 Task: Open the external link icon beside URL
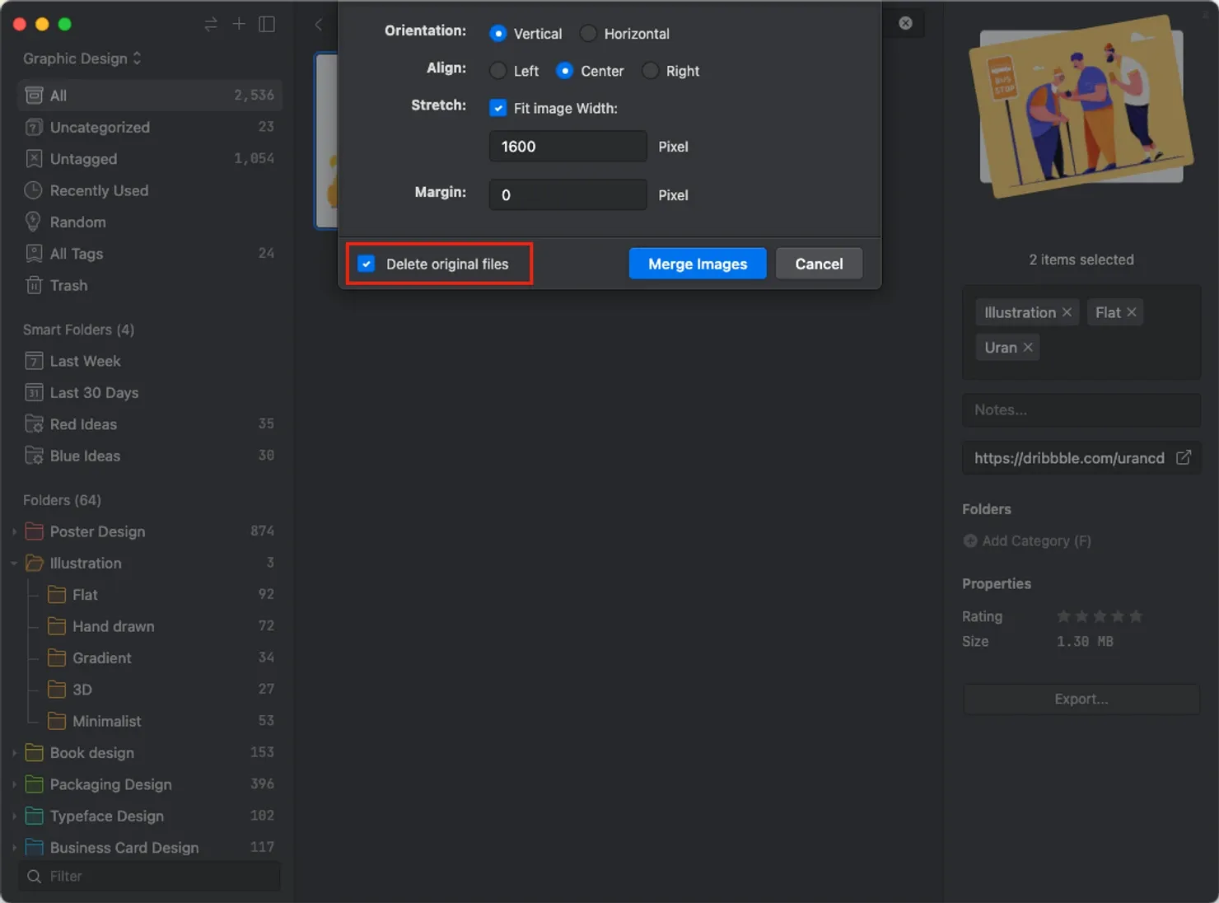click(x=1183, y=457)
